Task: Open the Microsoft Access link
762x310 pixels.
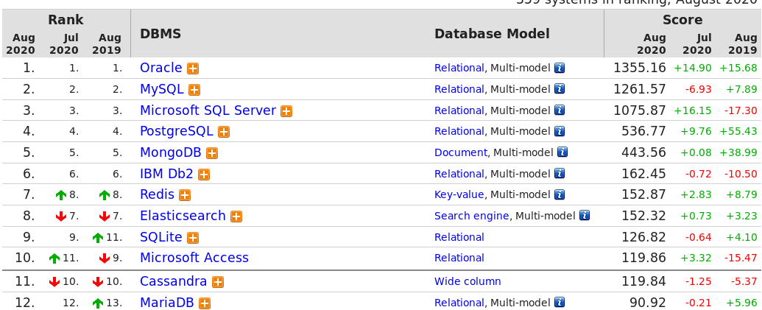Action: click(x=194, y=258)
